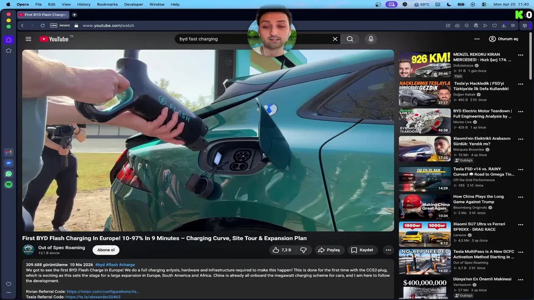Image resolution: width=534 pixels, height=300 pixels.
Task: Open How China Plays the Long Game title
Action: 479,199
